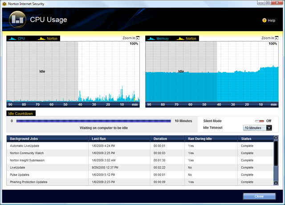Sort by Ran During Idle column header

click(211, 139)
